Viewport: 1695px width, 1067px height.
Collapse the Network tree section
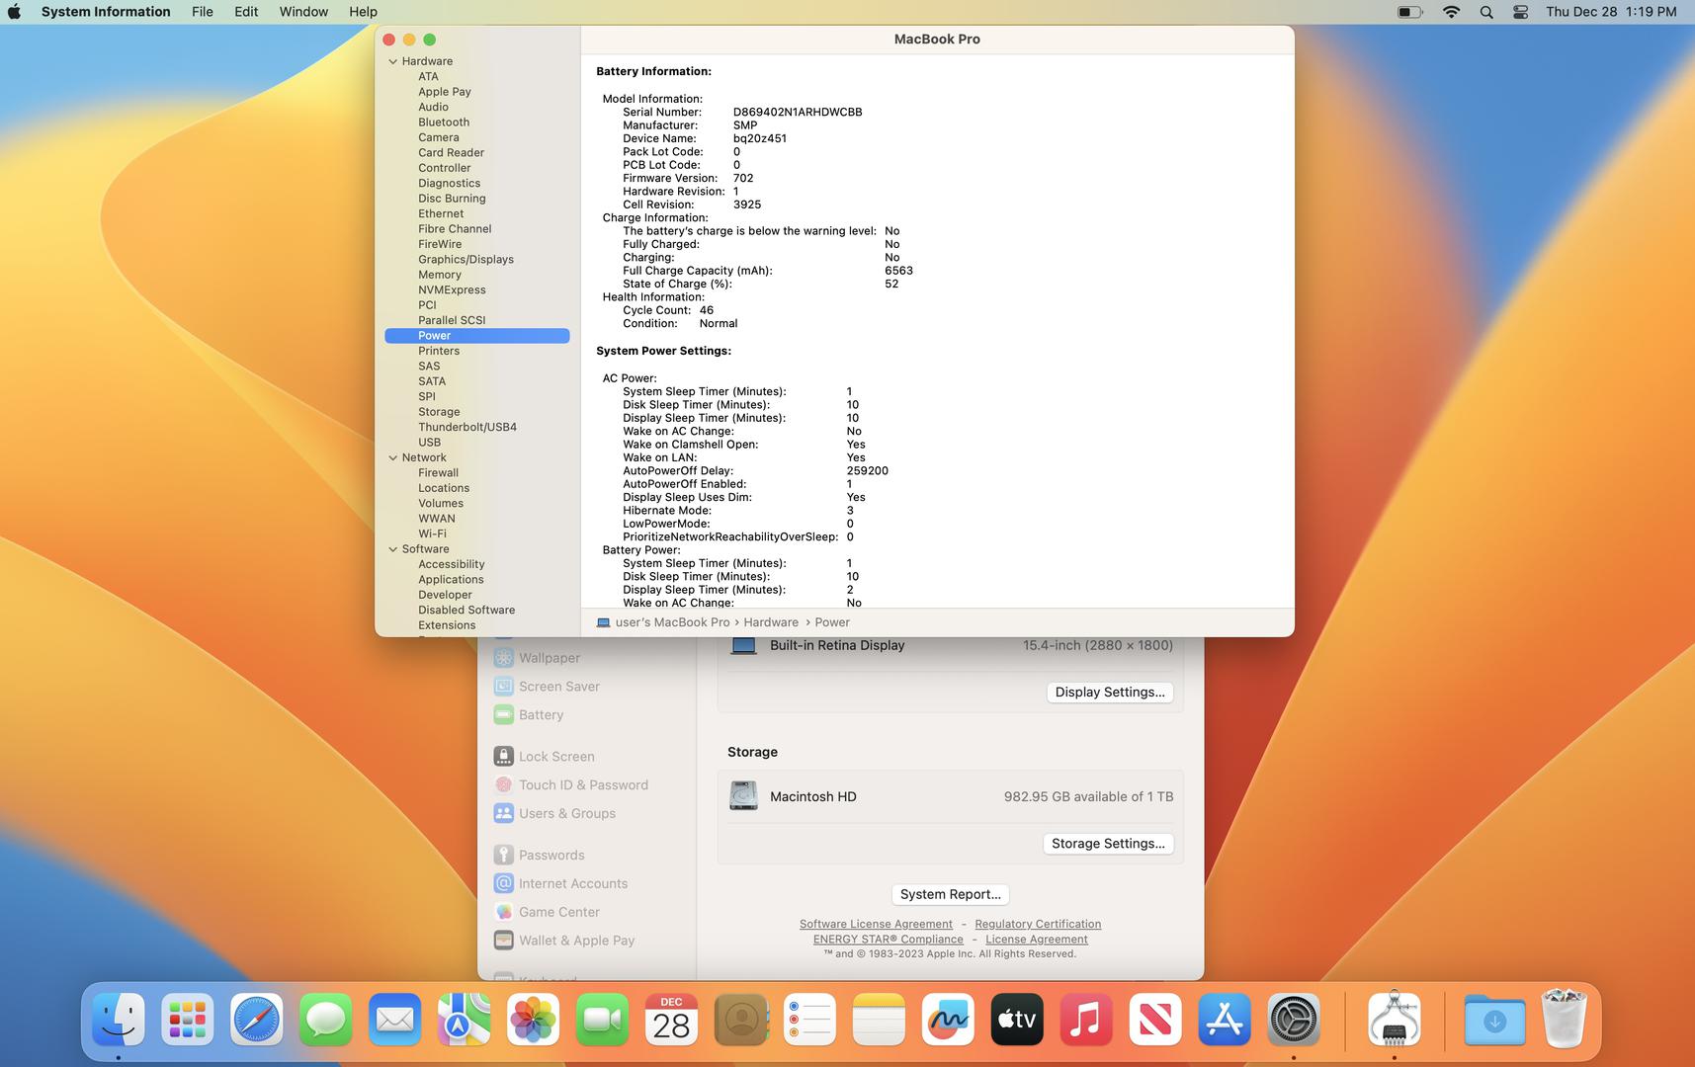point(393,457)
